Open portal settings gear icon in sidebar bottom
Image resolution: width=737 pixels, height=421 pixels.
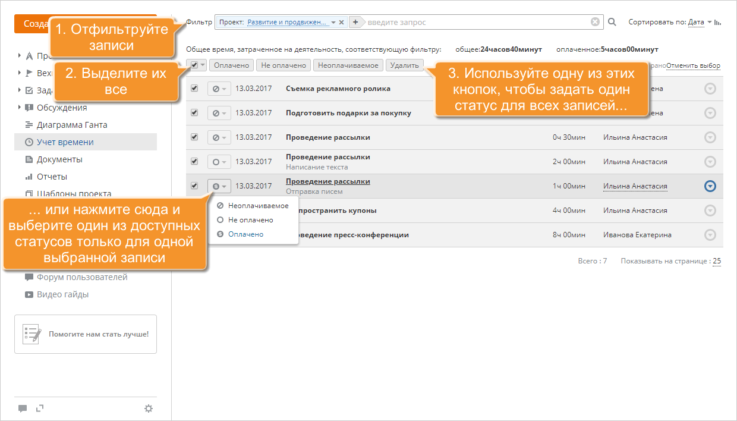click(149, 409)
